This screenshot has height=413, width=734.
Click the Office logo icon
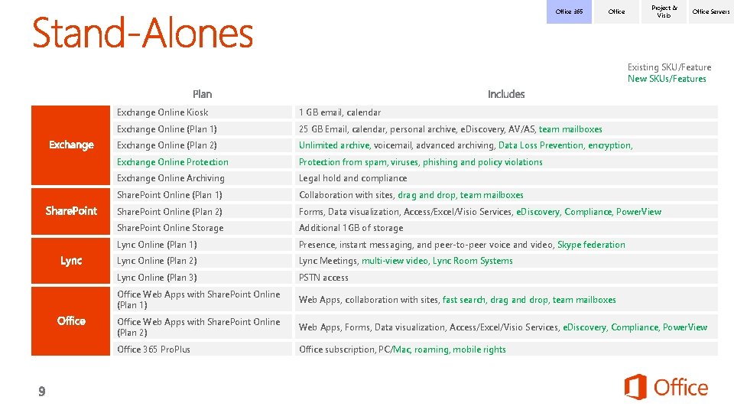pos(635,387)
